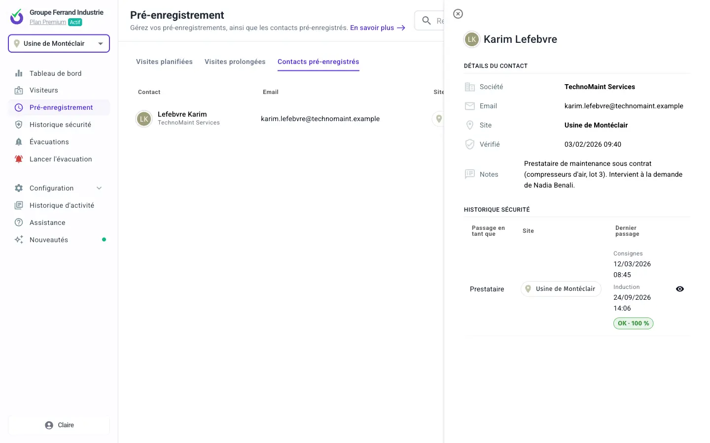
Task: Click the Vérifié date 03/02/2026 09:40
Action: click(x=593, y=144)
